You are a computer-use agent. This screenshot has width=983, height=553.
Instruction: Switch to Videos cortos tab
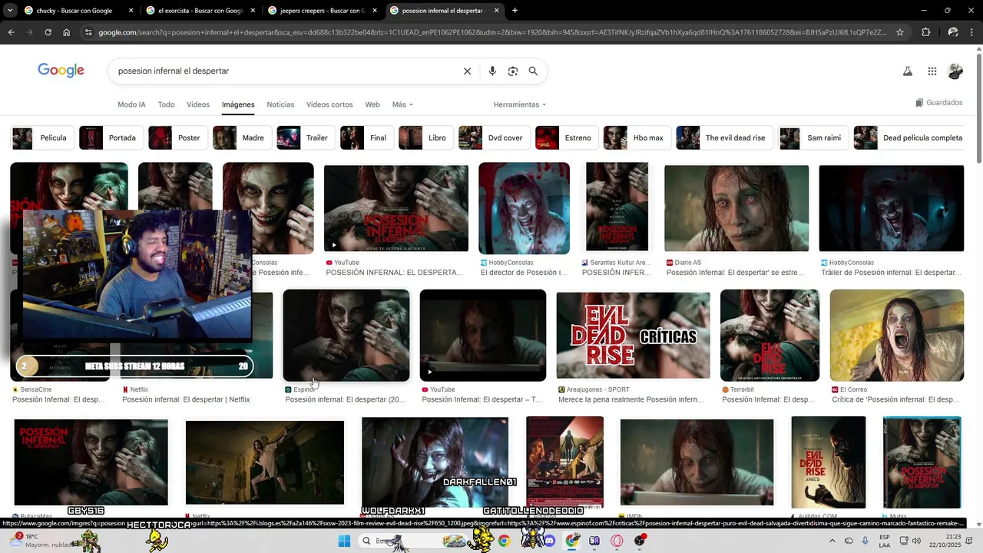pyautogui.click(x=329, y=104)
